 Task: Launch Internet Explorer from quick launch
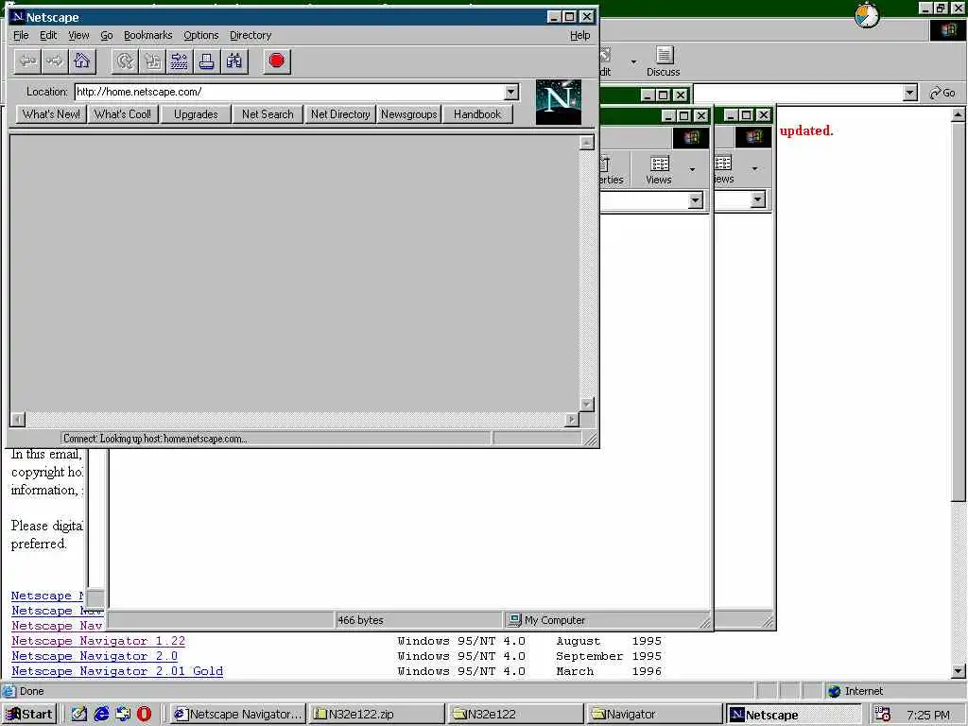pos(101,715)
